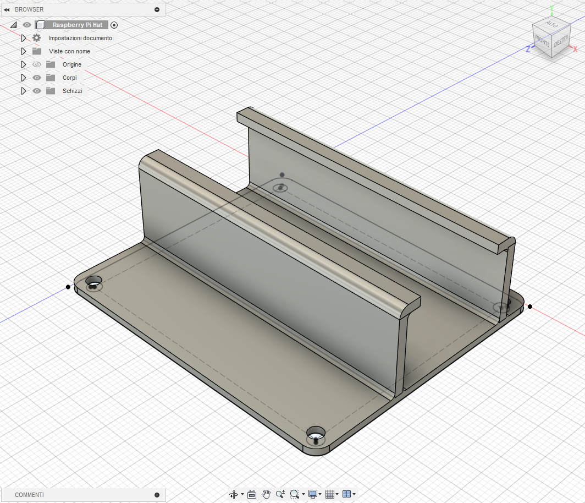Select the Corpi tree item
The height and width of the screenshot is (503, 585).
[69, 78]
